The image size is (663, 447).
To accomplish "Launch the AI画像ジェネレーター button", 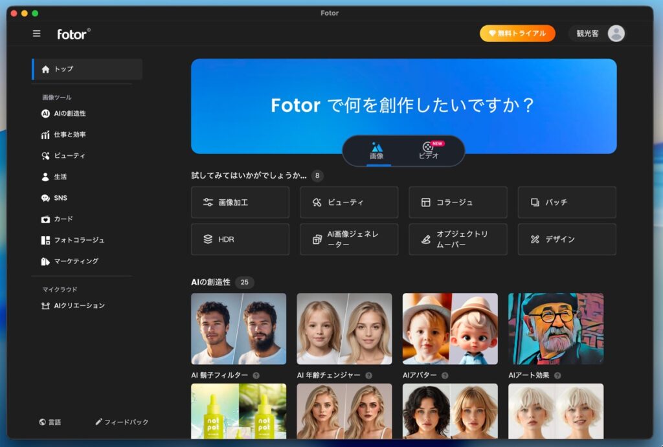I will pyautogui.click(x=349, y=239).
